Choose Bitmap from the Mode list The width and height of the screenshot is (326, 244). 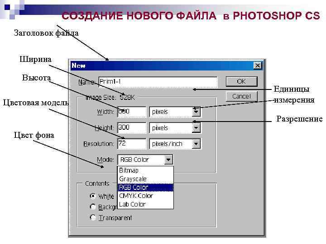coord(145,170)
